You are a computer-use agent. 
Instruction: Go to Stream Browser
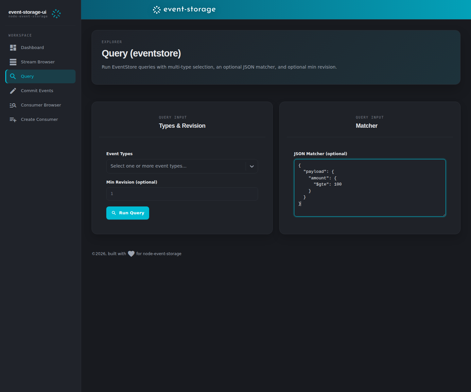[41, 62]
